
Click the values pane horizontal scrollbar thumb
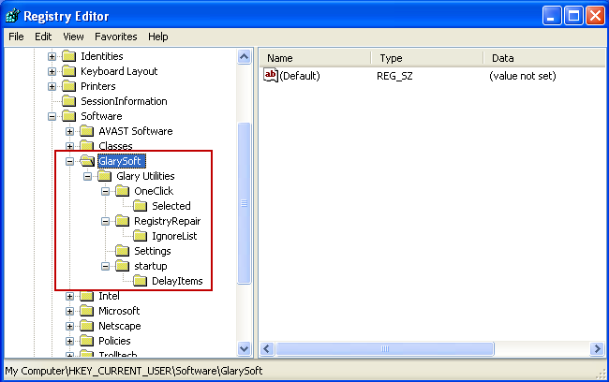pyautogui.click(x=384, y=348)
